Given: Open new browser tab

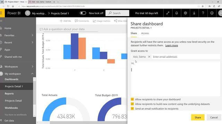Looking at the screenshot, I should tap(54, 2).
